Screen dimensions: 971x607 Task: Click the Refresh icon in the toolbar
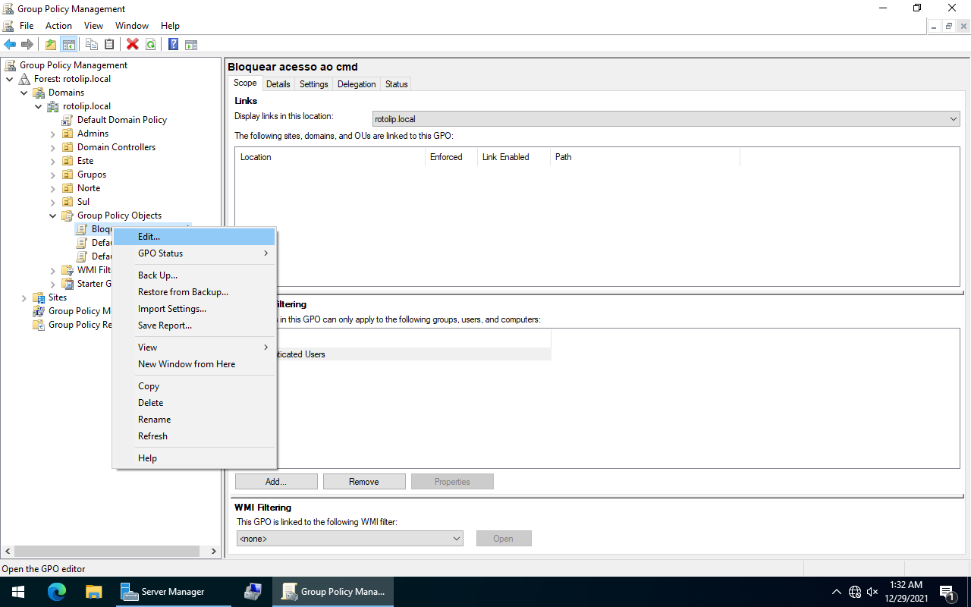[151, 44]
